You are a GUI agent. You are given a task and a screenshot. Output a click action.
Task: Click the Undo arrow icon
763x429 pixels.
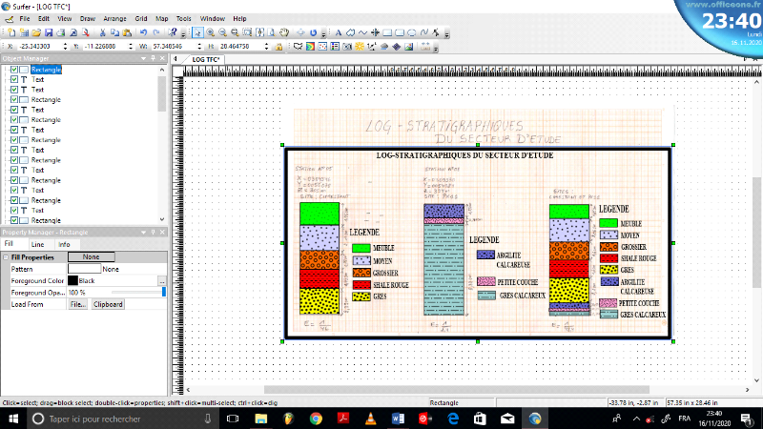tap(142, 32)
